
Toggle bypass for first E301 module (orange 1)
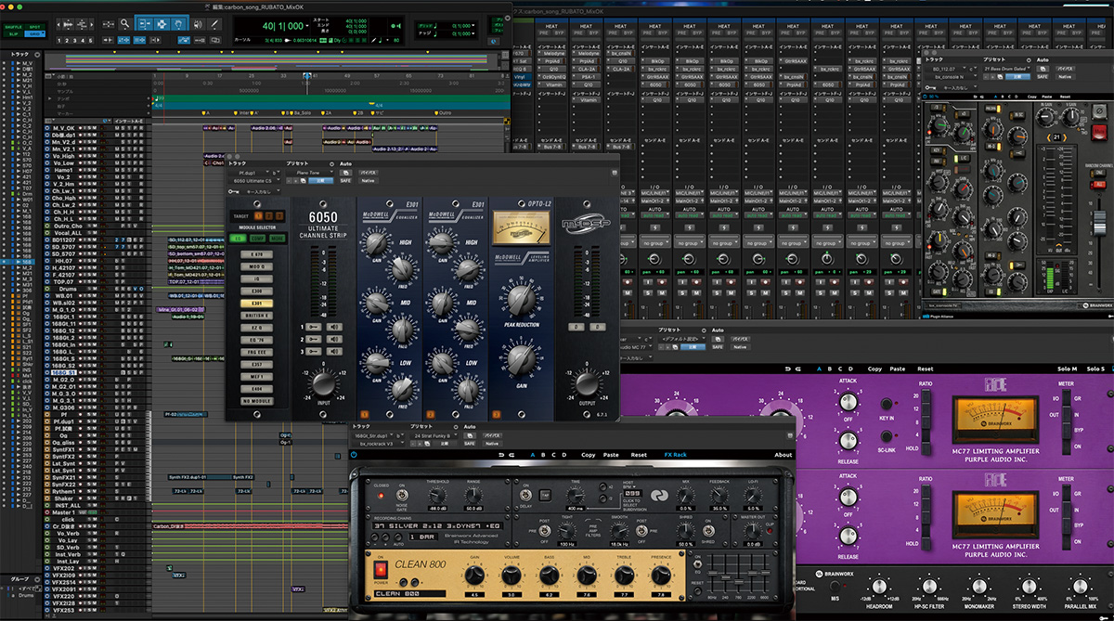pos(364,414)
